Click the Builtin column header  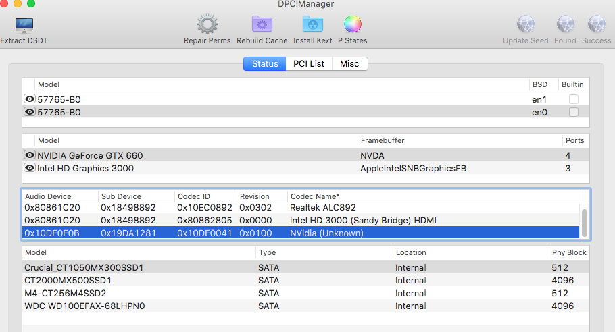tap(572, 84)
